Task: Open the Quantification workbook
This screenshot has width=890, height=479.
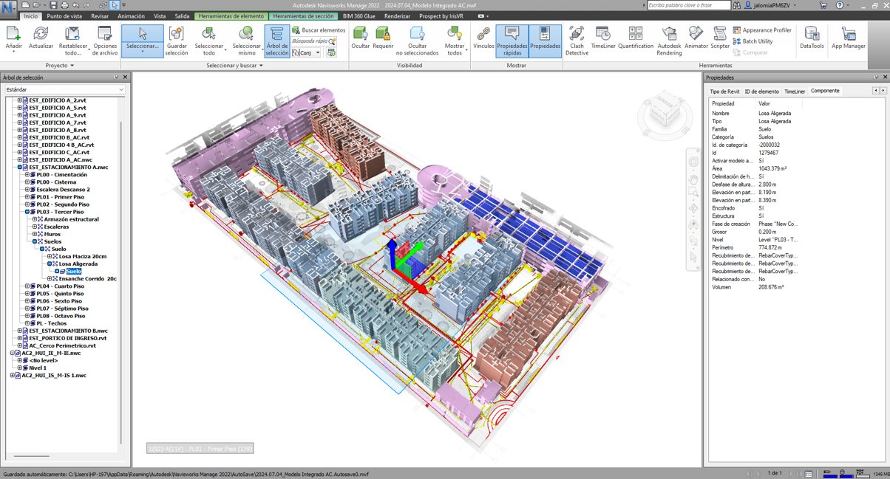Action: (636, 41)
